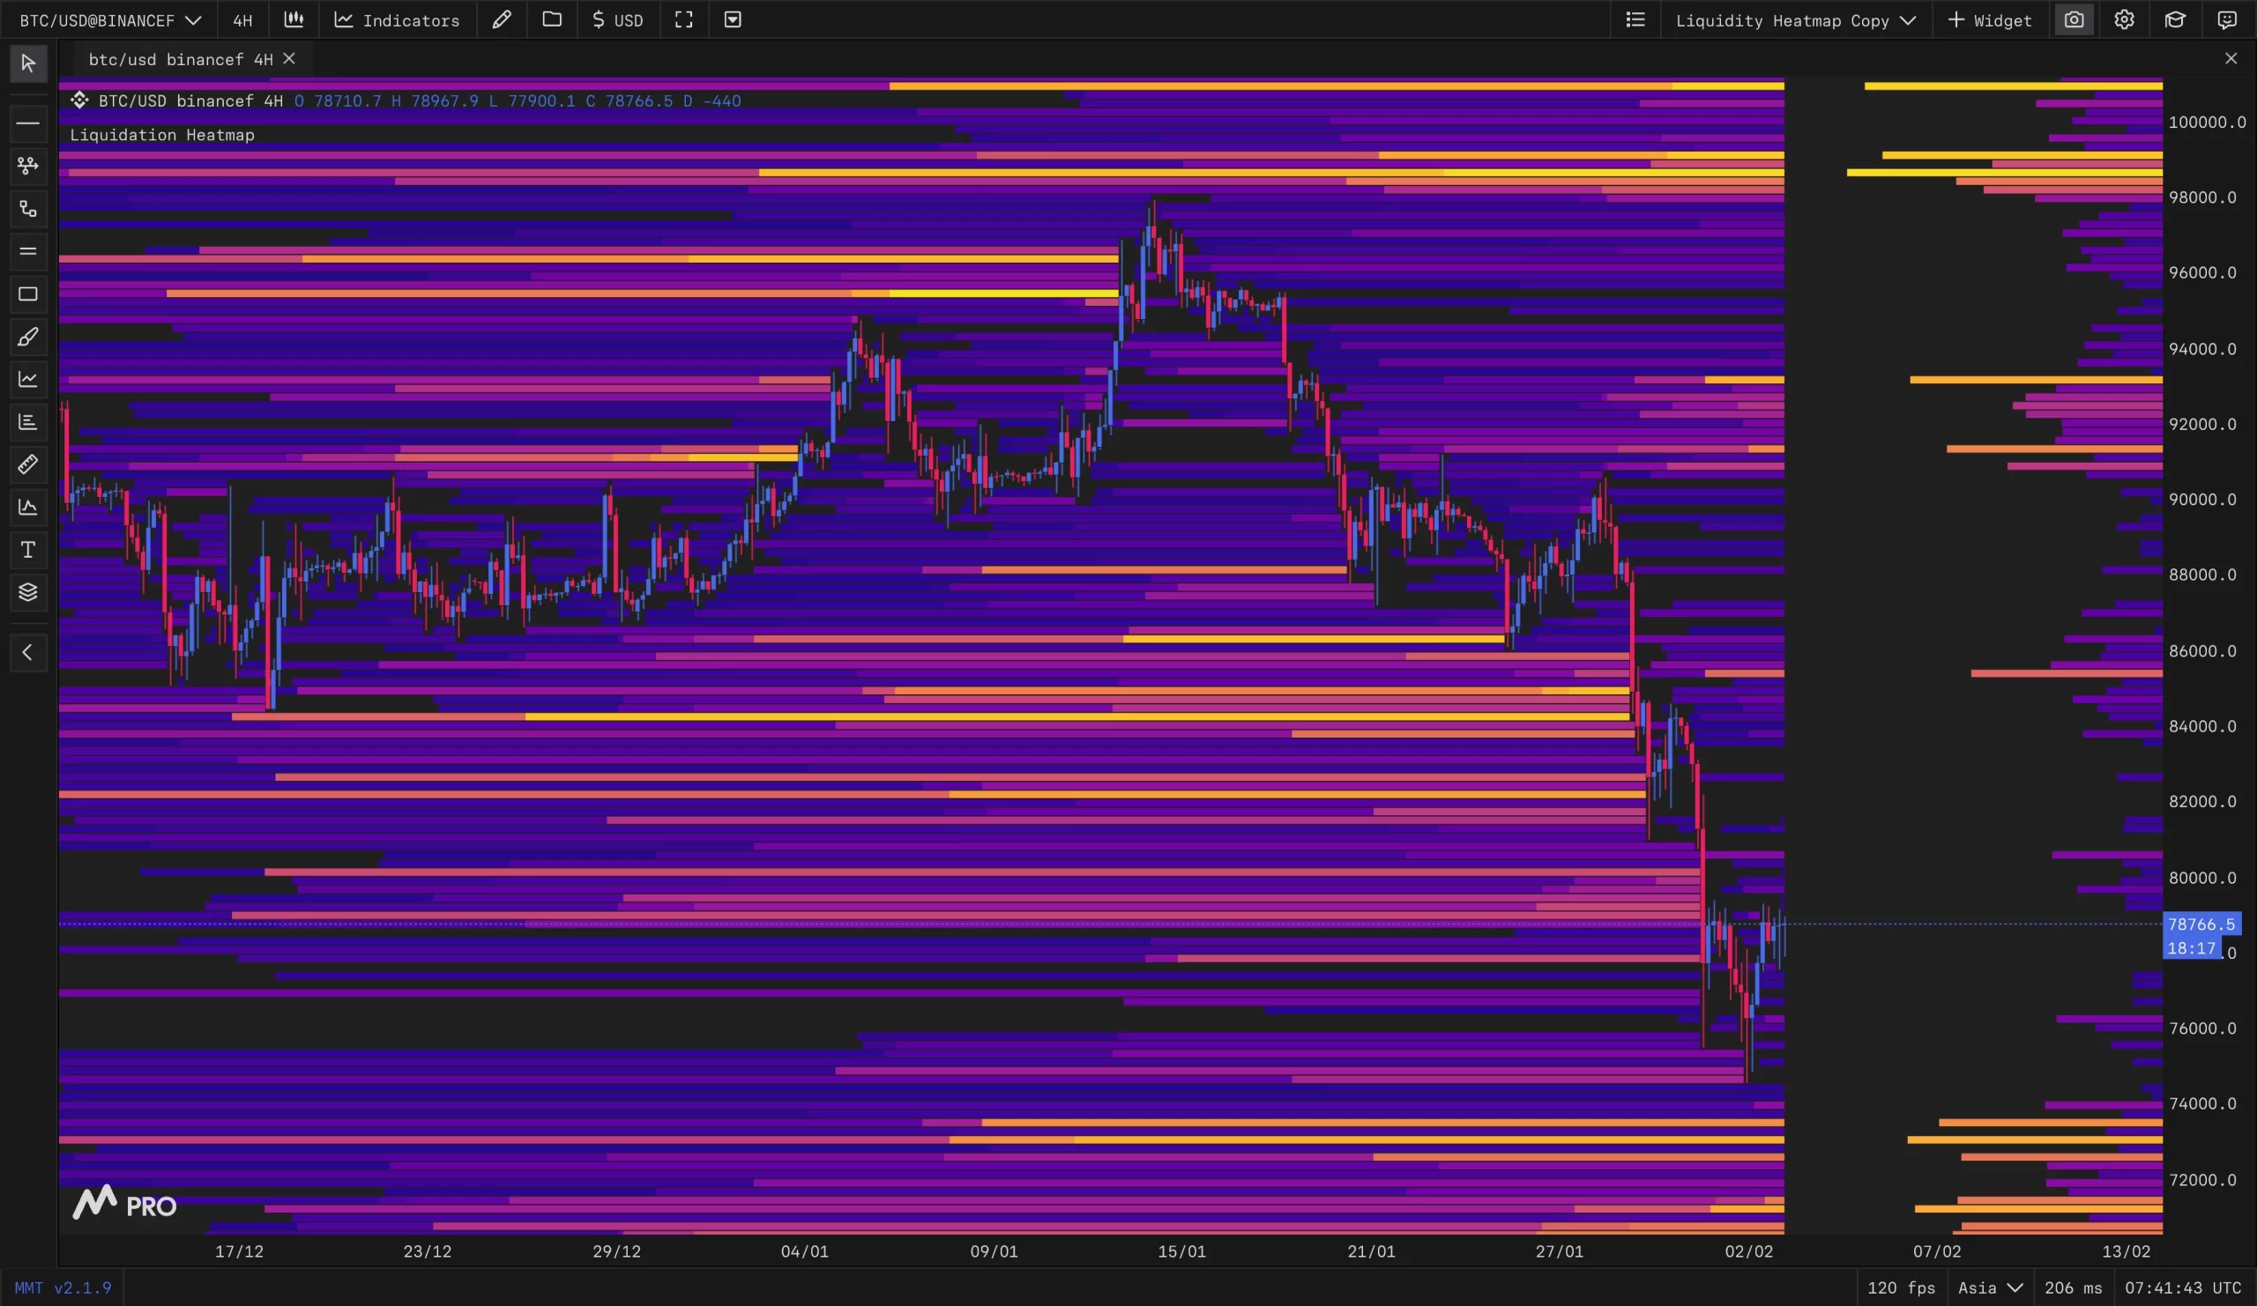The height and width of the screenshot is (1306, 2257).
Task: Select the brush drawing tool
Action: click(x=27, y=338)
